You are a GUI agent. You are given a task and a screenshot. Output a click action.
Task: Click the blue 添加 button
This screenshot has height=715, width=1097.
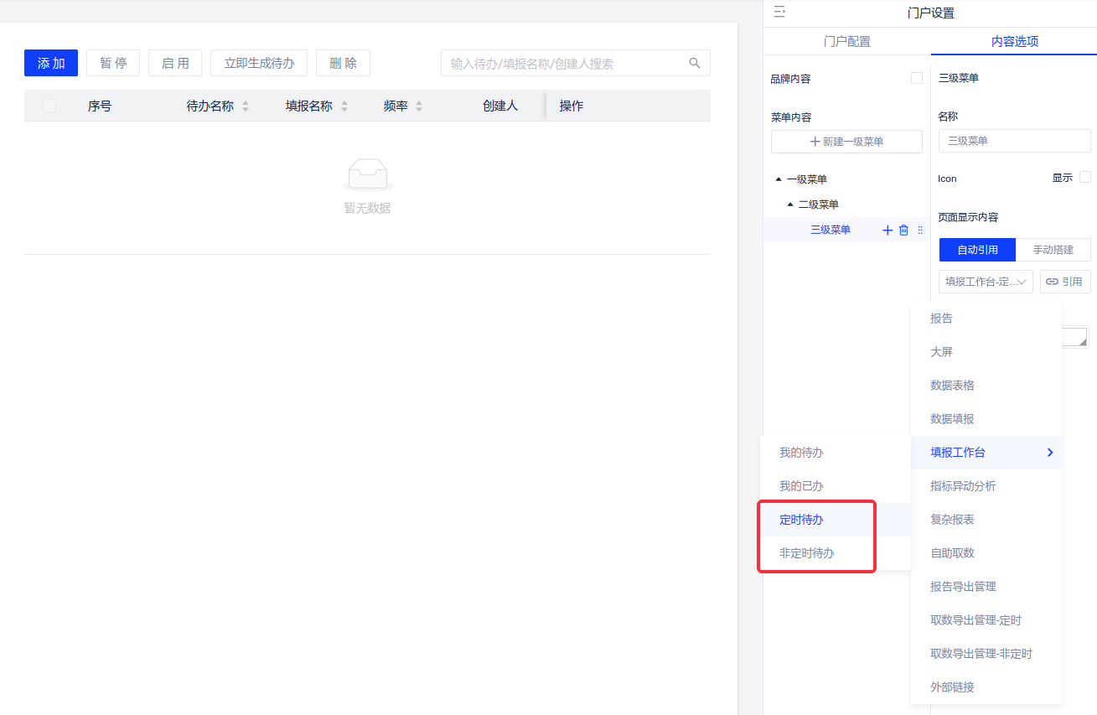(x=51, y=63)
